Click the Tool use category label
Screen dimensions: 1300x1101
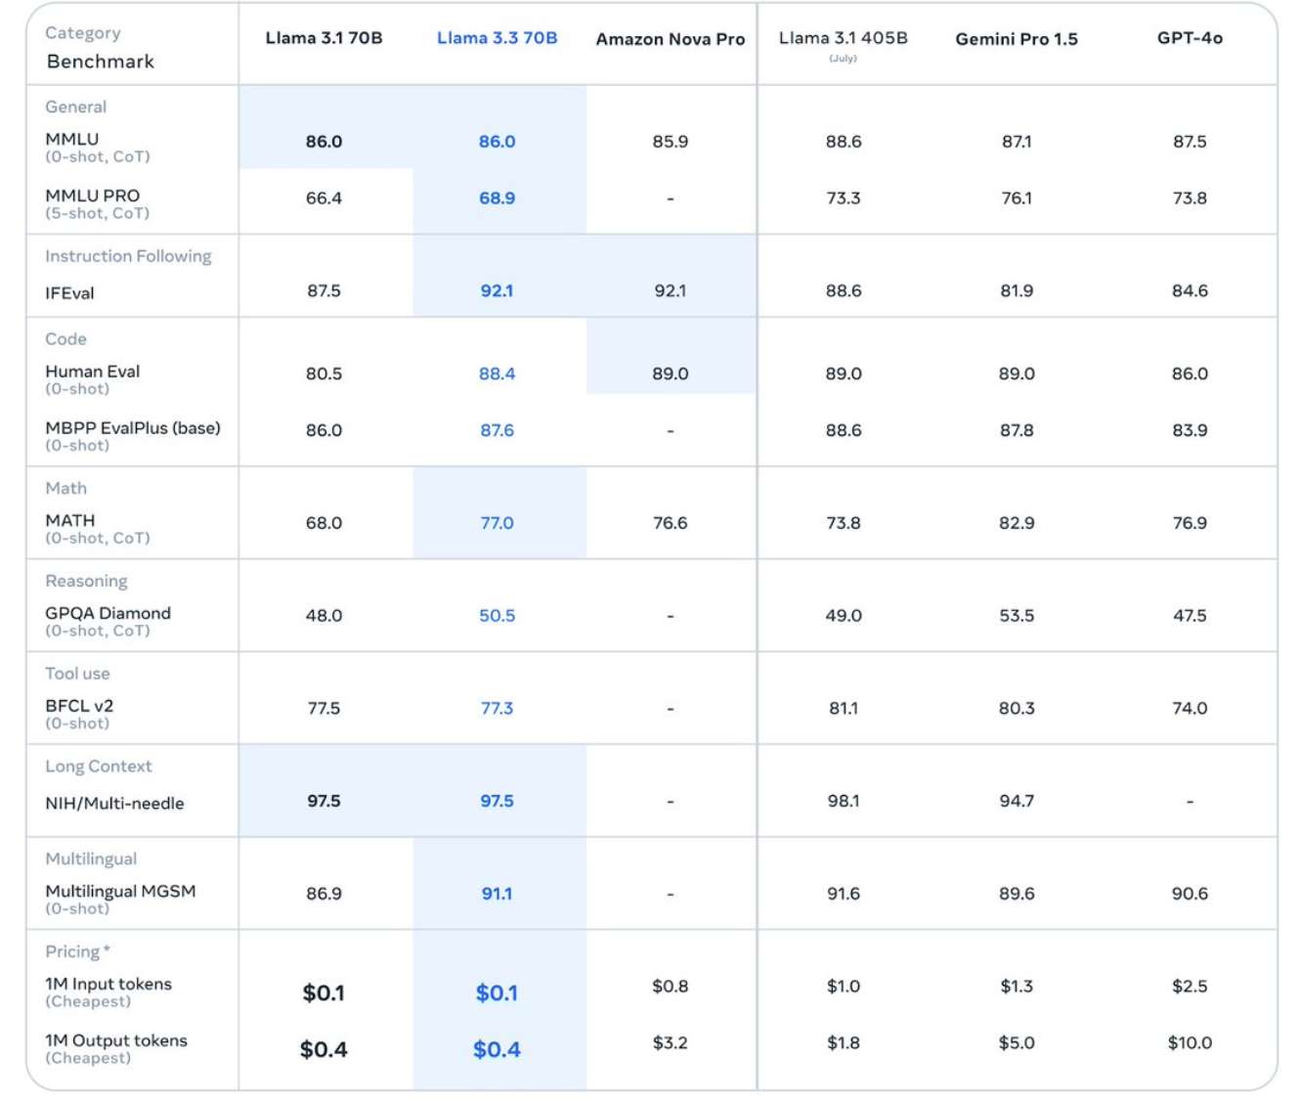click(77, 674)
